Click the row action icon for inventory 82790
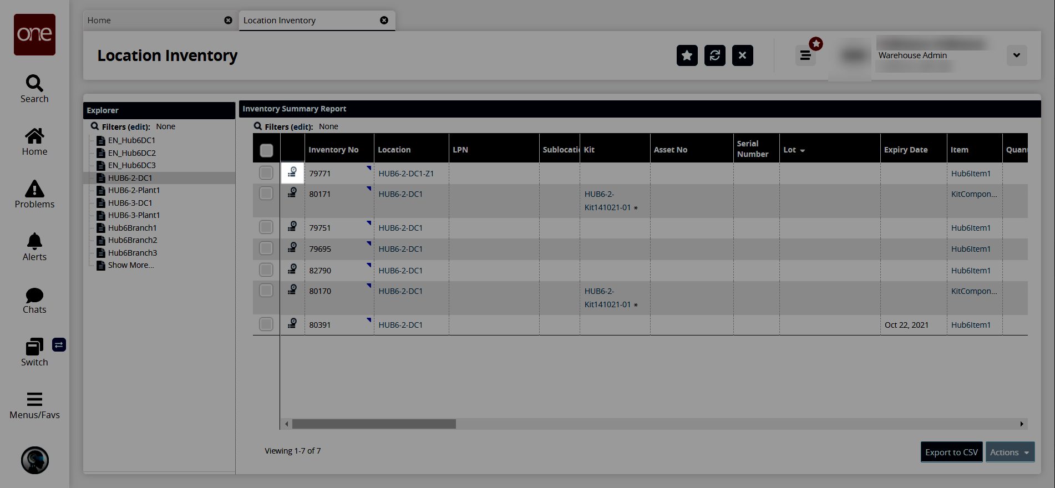1055x488 pixels. 292,270
